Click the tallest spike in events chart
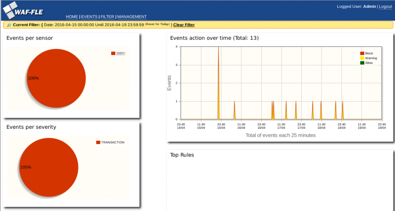This screenshot has width=395, height=211. (218, 74)
